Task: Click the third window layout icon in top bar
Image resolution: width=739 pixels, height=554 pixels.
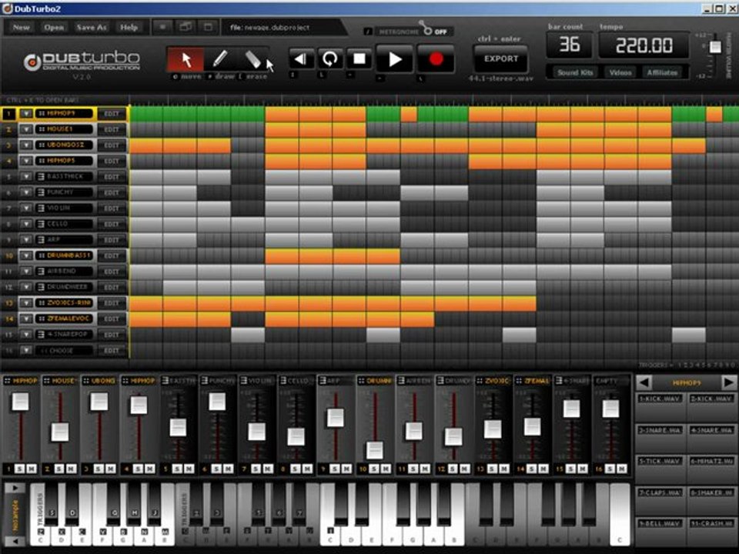Action: click(208, 28)
